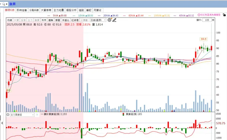Click the 100MA 81.81 legend entry
Viewport: 227px width, 140px height.
pyautogui.click(x=159, y=15)
